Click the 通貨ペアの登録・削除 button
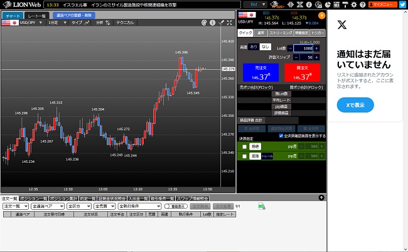Image resolution: width=408 pixels, height=252 pixels. [74, 15]
